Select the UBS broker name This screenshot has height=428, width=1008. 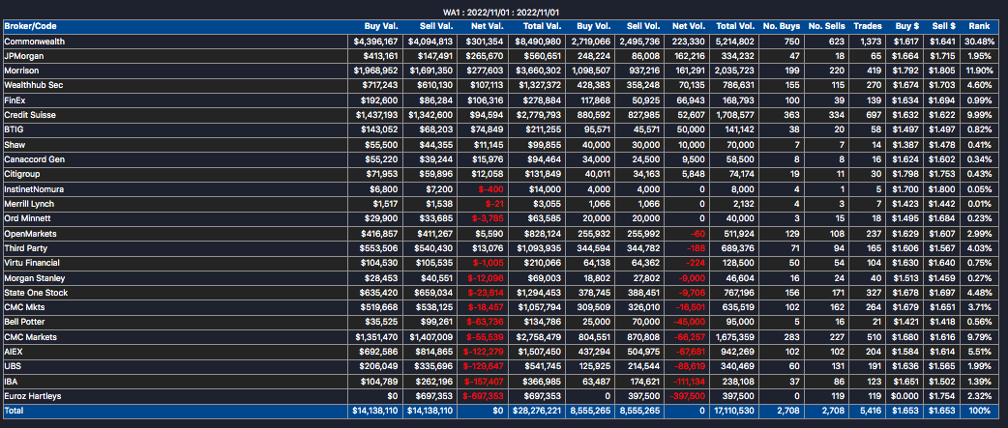(x=13, y=366)
